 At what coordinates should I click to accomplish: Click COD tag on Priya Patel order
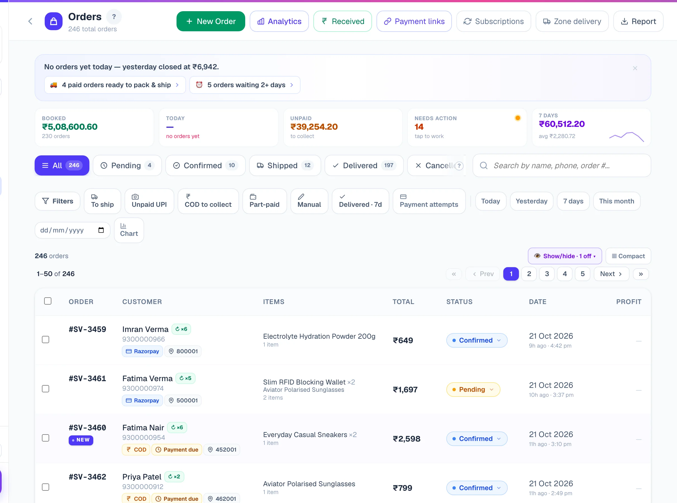click(136, 499)
